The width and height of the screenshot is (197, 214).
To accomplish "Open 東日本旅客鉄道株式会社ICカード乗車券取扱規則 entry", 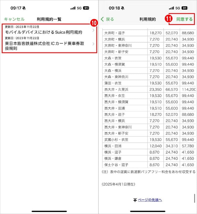I will tap(49, 44).
